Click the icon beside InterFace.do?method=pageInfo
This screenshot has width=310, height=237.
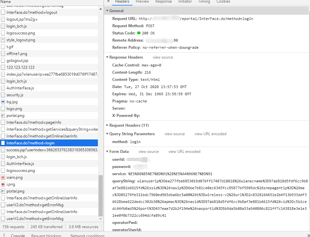coord(3,122)
